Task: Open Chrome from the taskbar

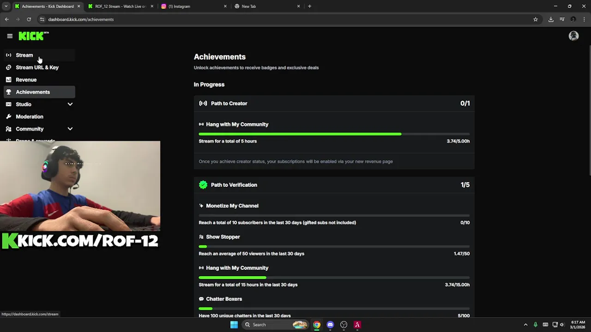Action: tap(317, 325)
